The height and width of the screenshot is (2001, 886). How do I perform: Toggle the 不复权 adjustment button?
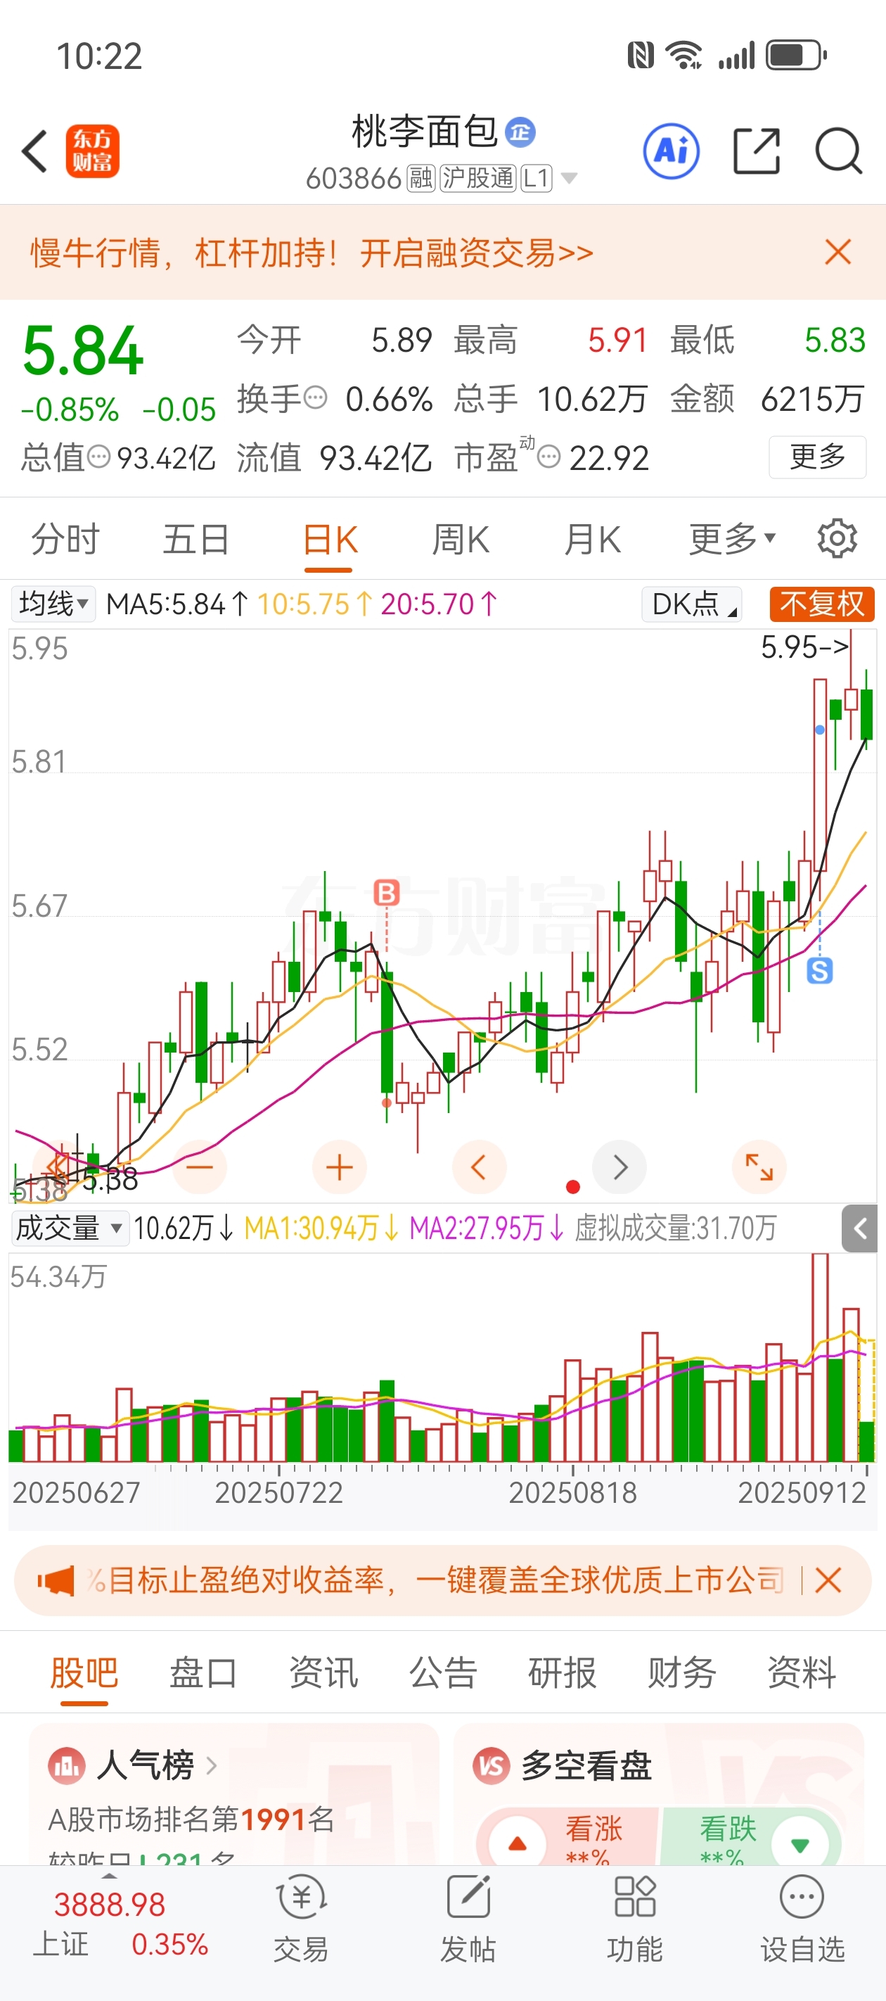(x=821, y=604)
